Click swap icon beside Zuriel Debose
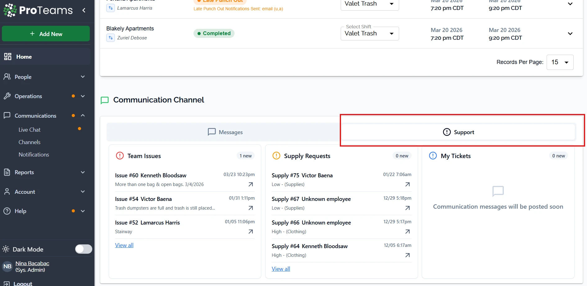The width and height of the screenshot is (587, 286). [111, 38]
